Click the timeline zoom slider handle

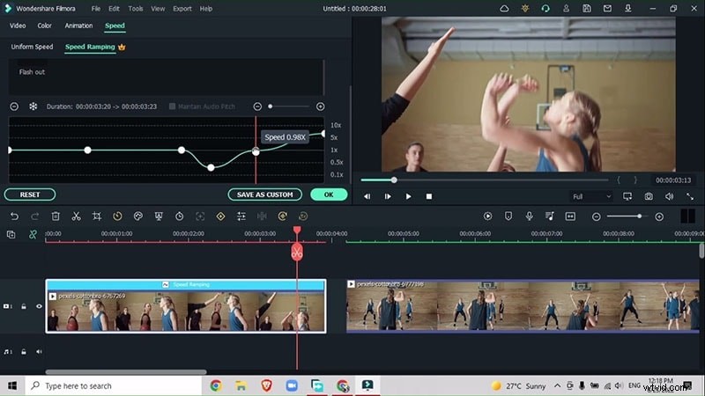[639, 216]
